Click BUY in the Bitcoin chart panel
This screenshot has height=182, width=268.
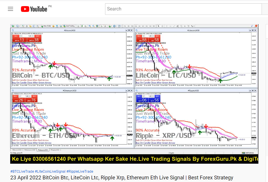click(x=38, y=36)
